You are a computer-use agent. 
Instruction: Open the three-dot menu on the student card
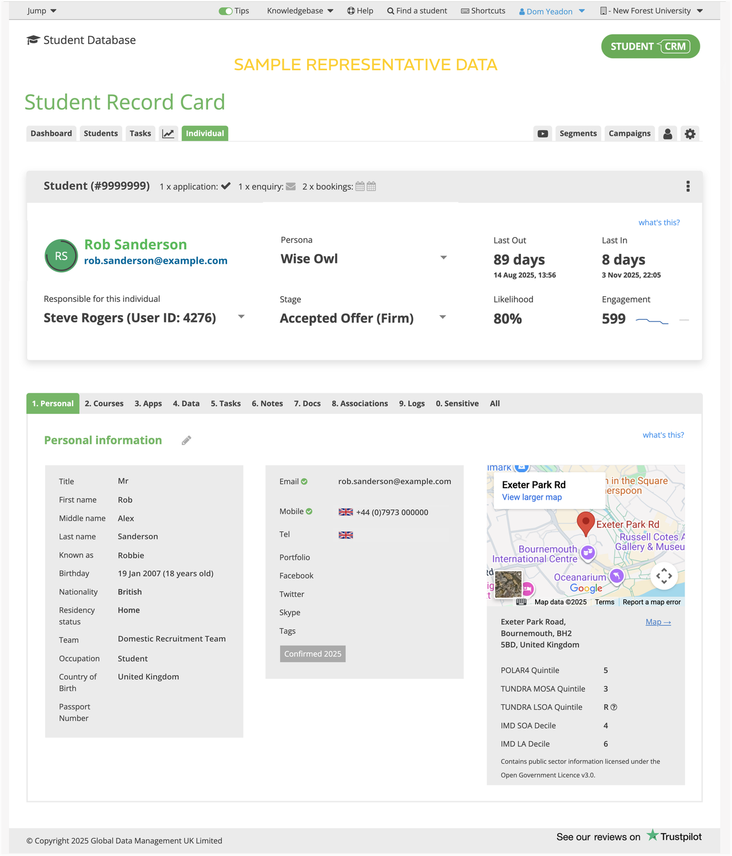pyautogui.click(x=687, y=186)
